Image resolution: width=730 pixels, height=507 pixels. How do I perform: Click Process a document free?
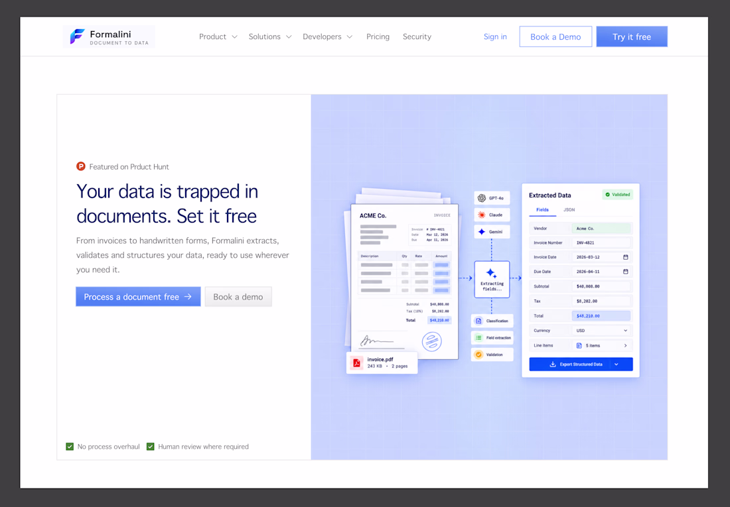(x=138, y=297)
